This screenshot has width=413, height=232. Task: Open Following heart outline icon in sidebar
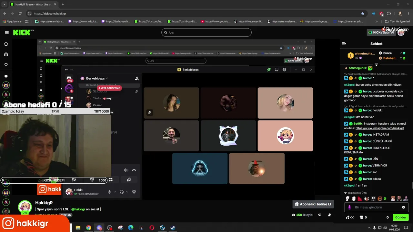(6, 65)
